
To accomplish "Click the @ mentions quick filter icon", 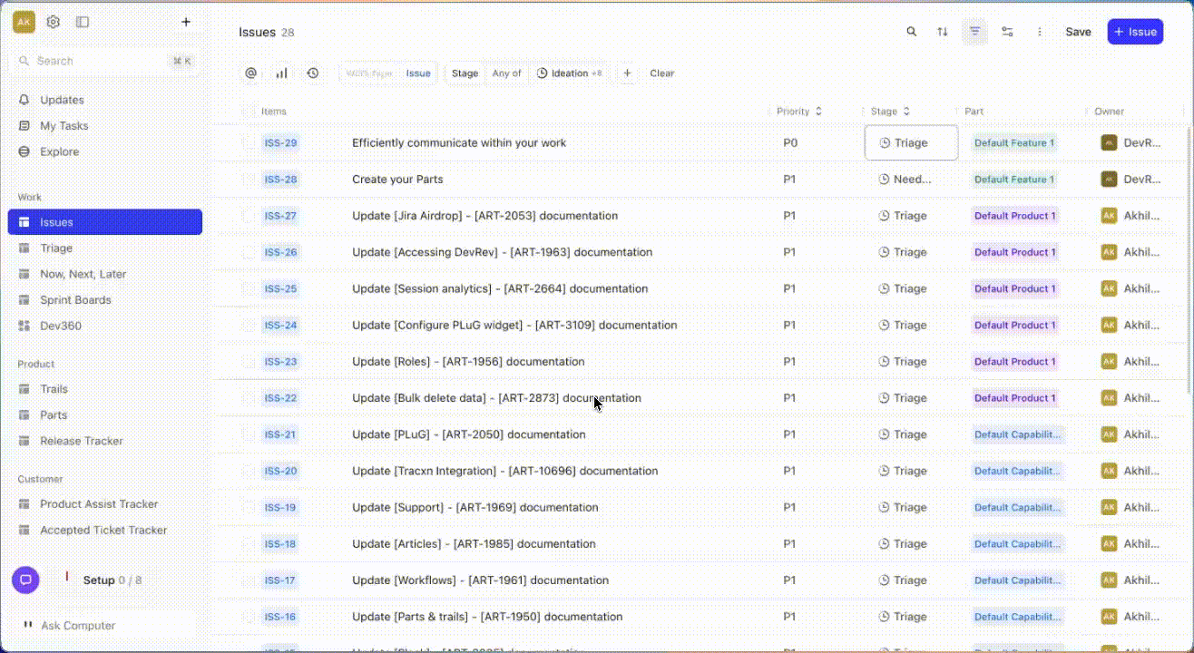I will [x=251, y=73].
